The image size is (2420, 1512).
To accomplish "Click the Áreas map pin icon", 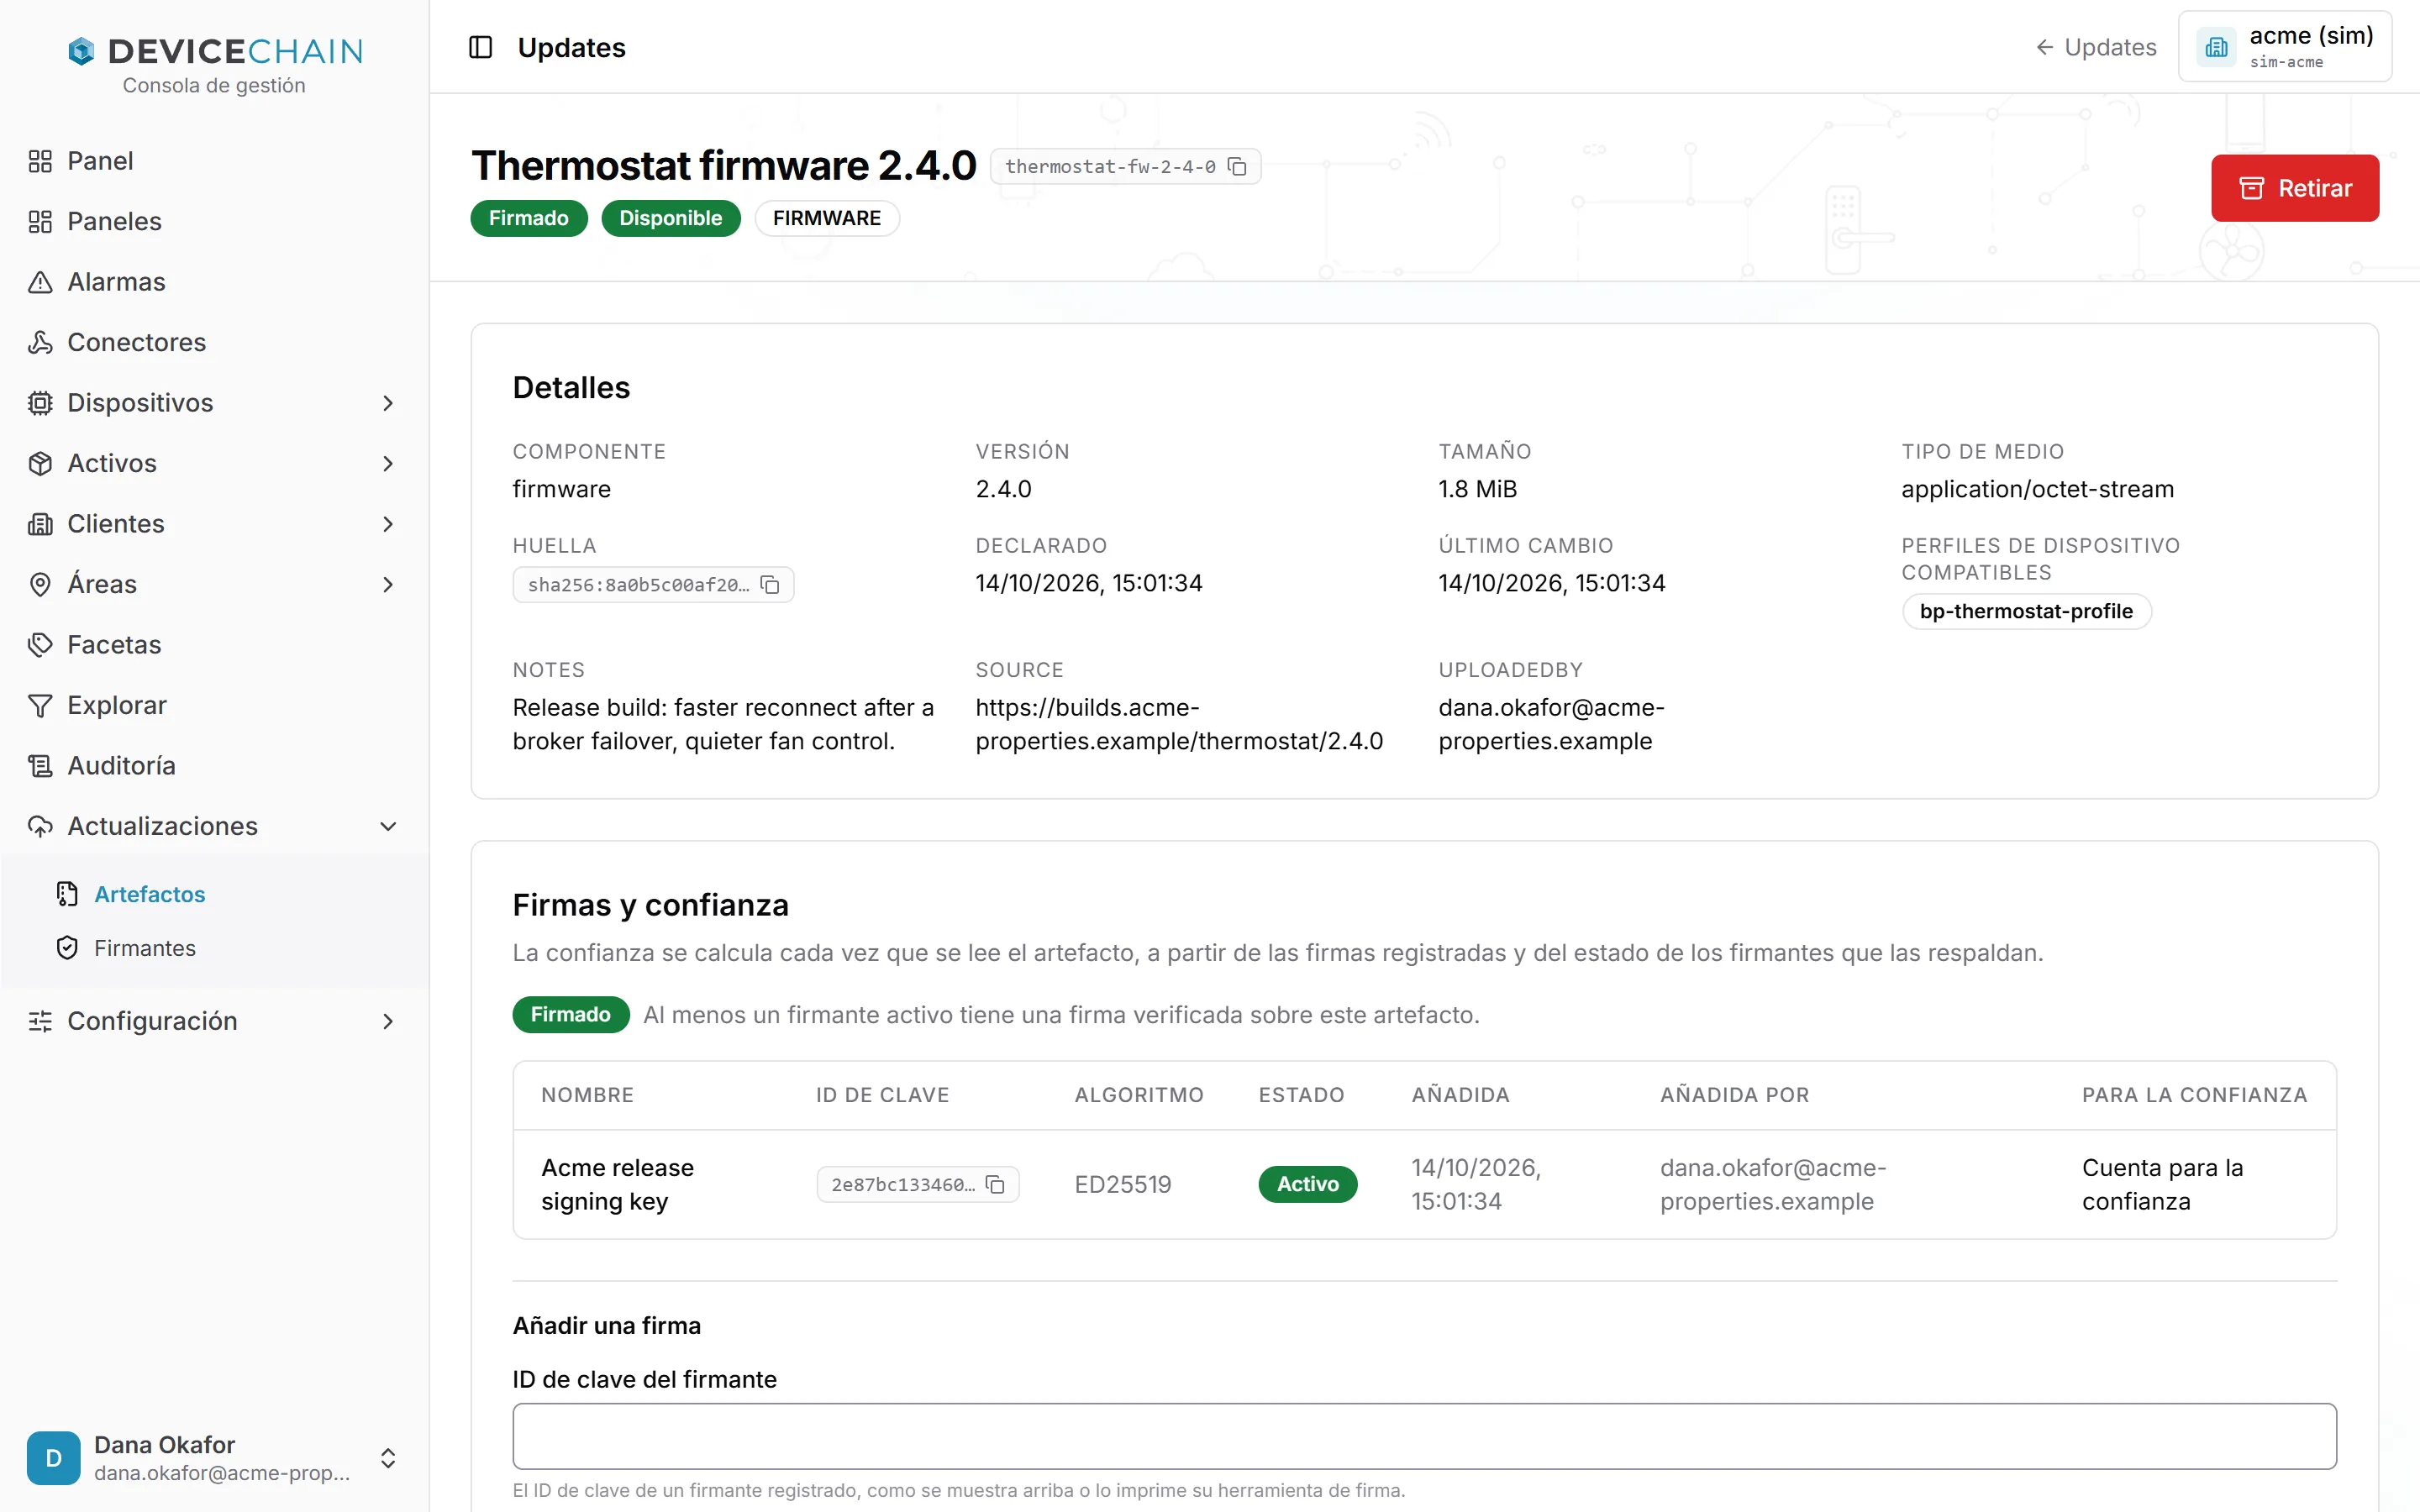I will pyautogui.click(x=40, y=584).
